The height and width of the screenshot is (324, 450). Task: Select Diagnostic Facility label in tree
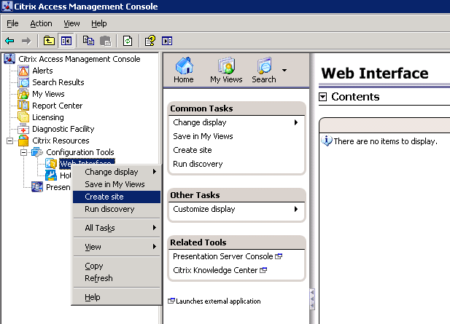coord(63,129)
